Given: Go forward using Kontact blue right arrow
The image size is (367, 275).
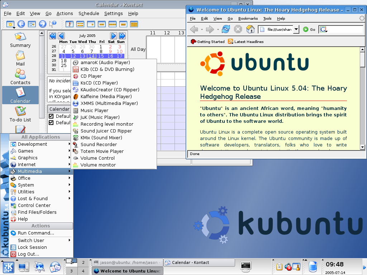Looking at the screenshot, I should (x=42, y=24).
